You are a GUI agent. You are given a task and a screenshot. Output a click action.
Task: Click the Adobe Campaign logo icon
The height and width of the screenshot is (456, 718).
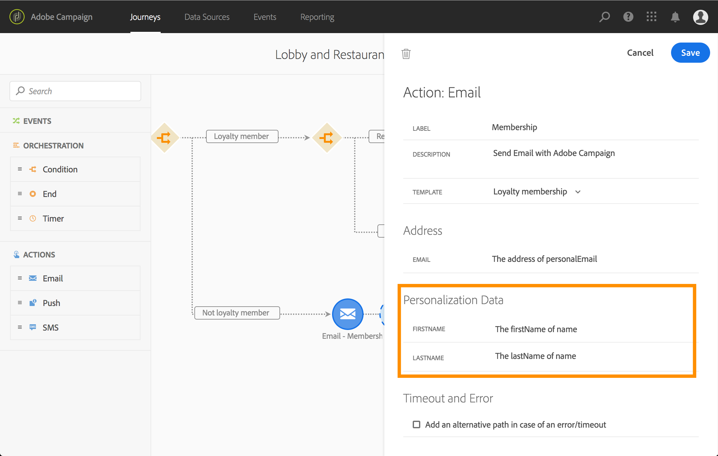coord(17,17)
